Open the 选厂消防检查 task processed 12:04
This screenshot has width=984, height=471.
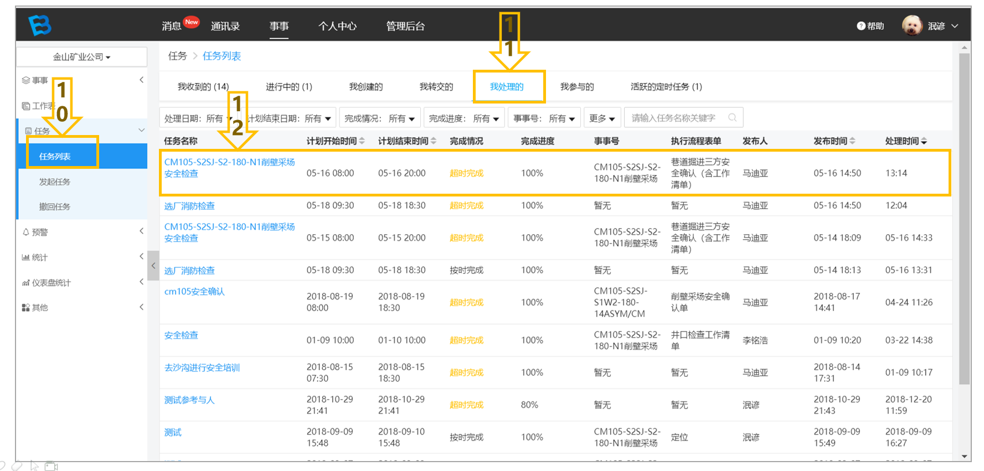tap(189, 206)
